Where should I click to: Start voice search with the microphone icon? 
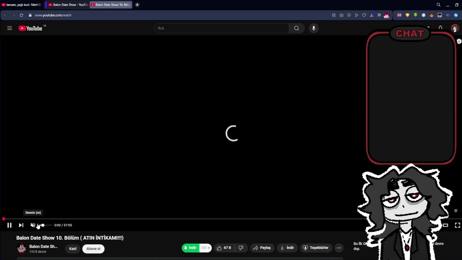(x=314, y=28)
